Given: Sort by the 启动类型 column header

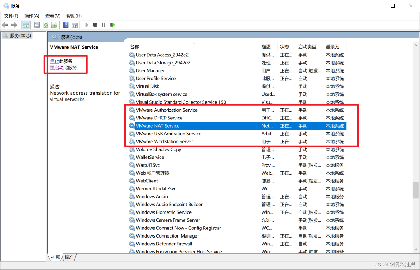Looking at the screenshot, I should coord(307,47).
